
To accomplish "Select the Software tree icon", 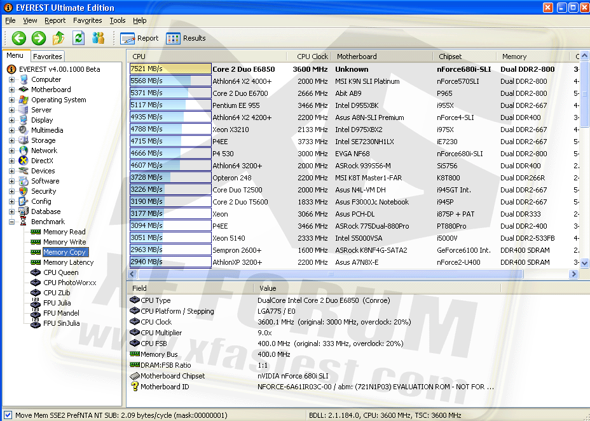I will coord(24,181).
